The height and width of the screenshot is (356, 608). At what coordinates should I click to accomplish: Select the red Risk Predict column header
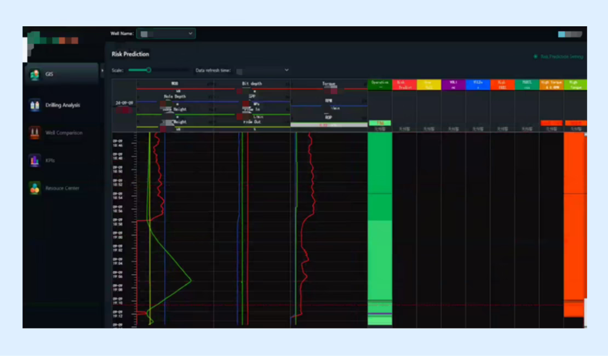tap(404, 84)
